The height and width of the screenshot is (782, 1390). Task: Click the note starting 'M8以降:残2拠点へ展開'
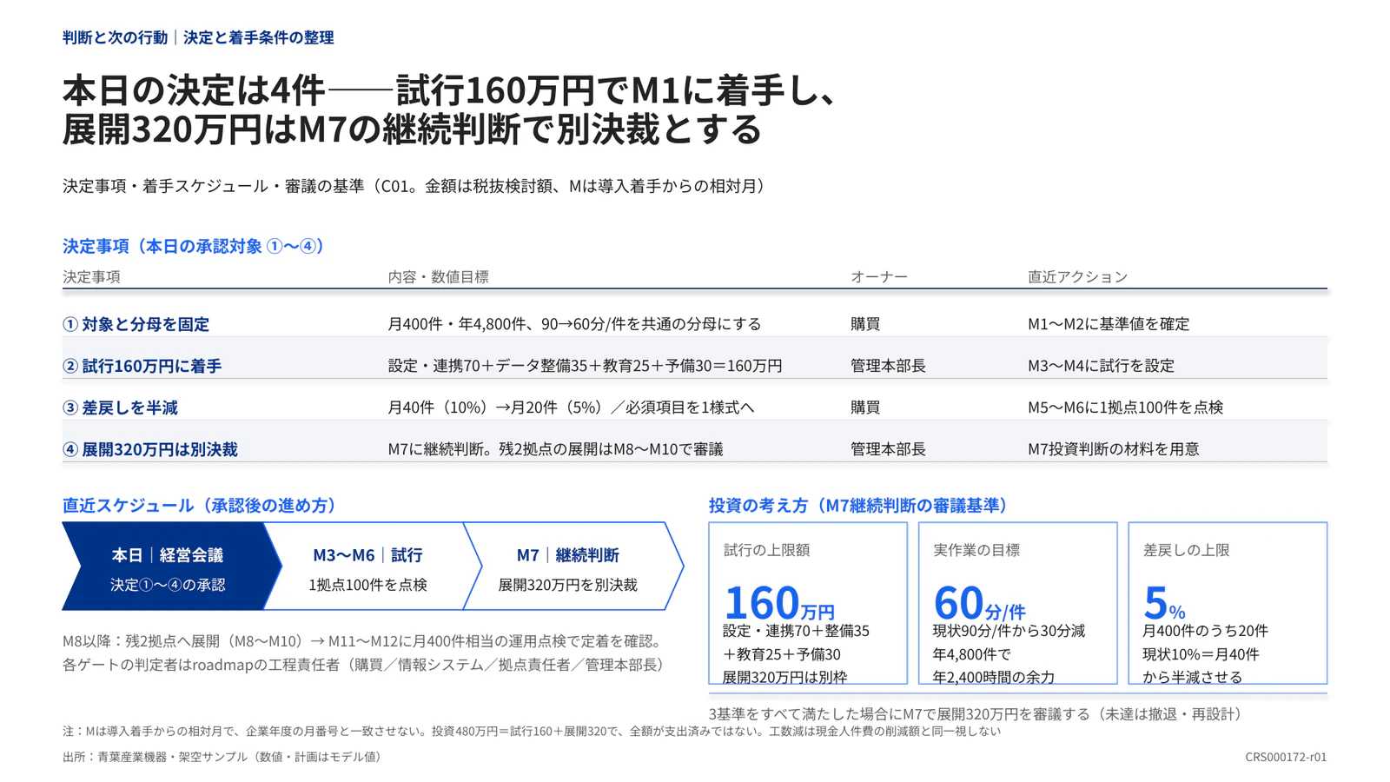coord(365,641)
